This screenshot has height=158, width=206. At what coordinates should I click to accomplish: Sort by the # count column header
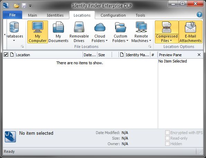coord(153,55)
